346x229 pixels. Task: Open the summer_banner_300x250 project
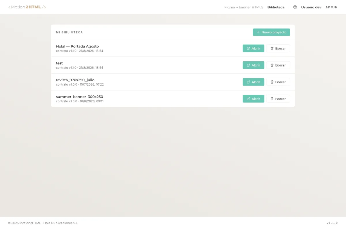click(253, 99)
